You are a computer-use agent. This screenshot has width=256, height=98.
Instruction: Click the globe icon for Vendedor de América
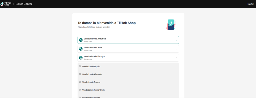tap(81, 40)
